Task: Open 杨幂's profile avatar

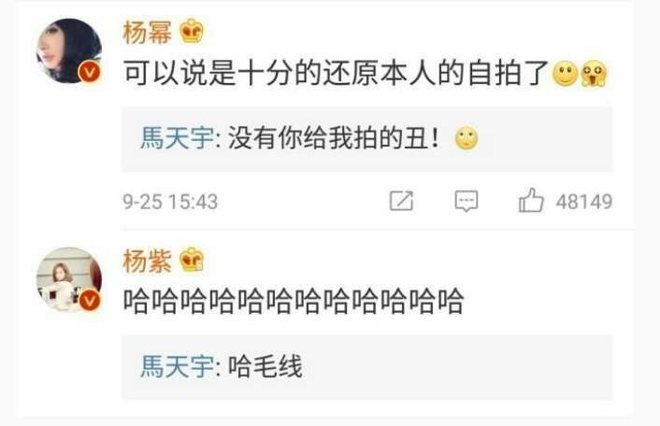Action: click(69, 50)
